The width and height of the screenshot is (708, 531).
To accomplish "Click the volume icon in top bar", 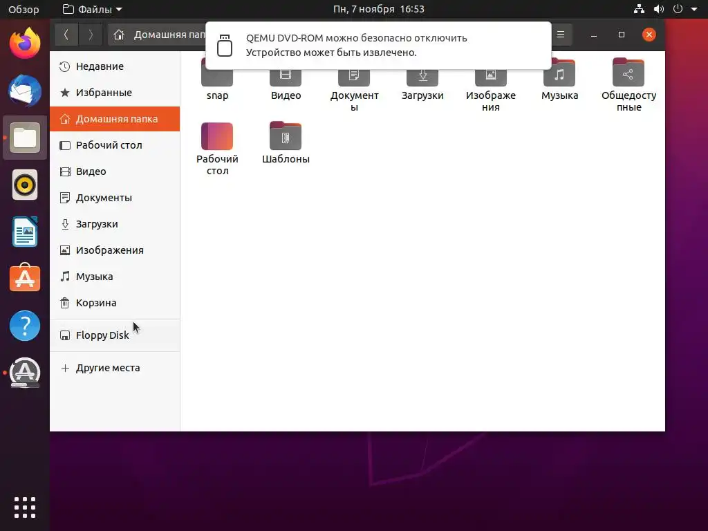I will pyautogui.click(x=659, y=9).
